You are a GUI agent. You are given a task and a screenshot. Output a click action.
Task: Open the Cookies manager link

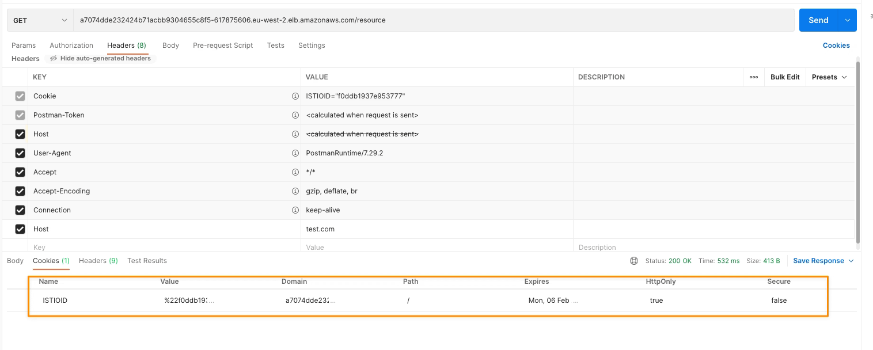tap(836, 45)
